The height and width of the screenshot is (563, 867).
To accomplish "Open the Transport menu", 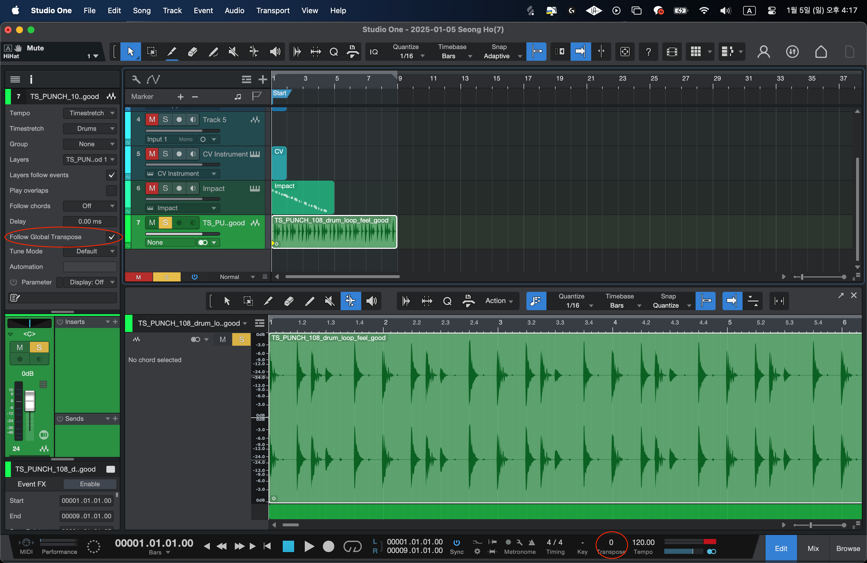I will pyautogui.click(x=273, y=11).
